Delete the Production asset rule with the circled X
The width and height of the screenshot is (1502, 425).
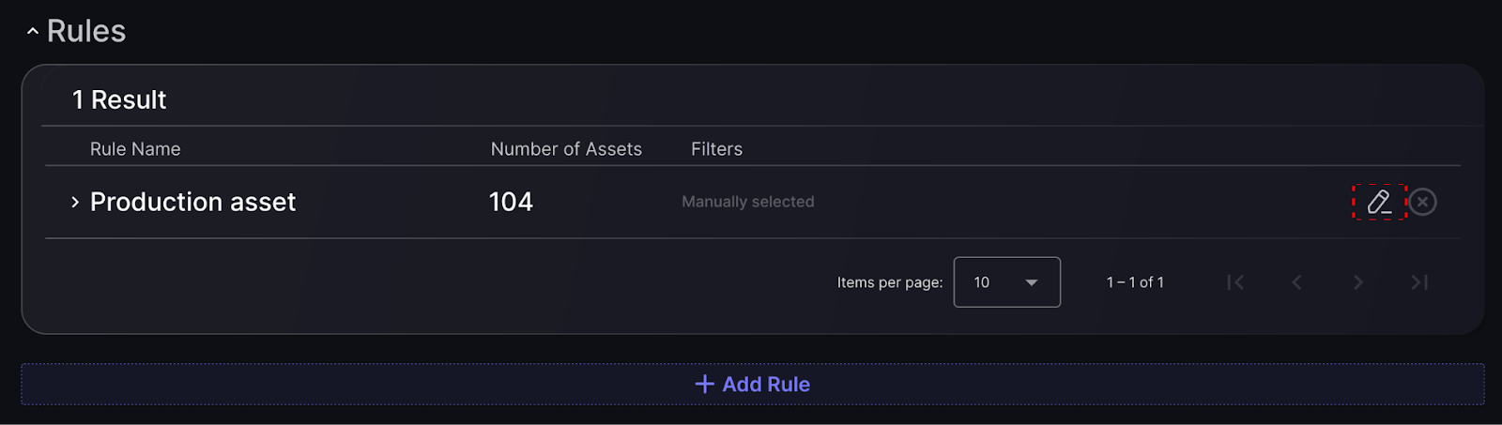(x=1423, y=202)
